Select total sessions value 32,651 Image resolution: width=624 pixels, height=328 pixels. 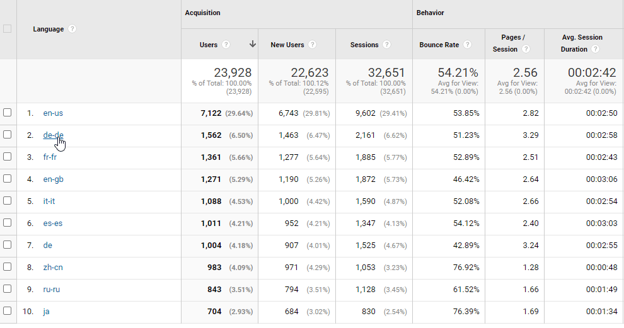[387, 72]
